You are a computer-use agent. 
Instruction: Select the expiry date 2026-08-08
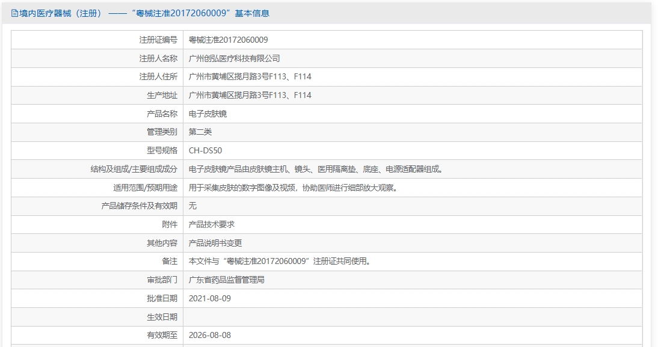210,335
